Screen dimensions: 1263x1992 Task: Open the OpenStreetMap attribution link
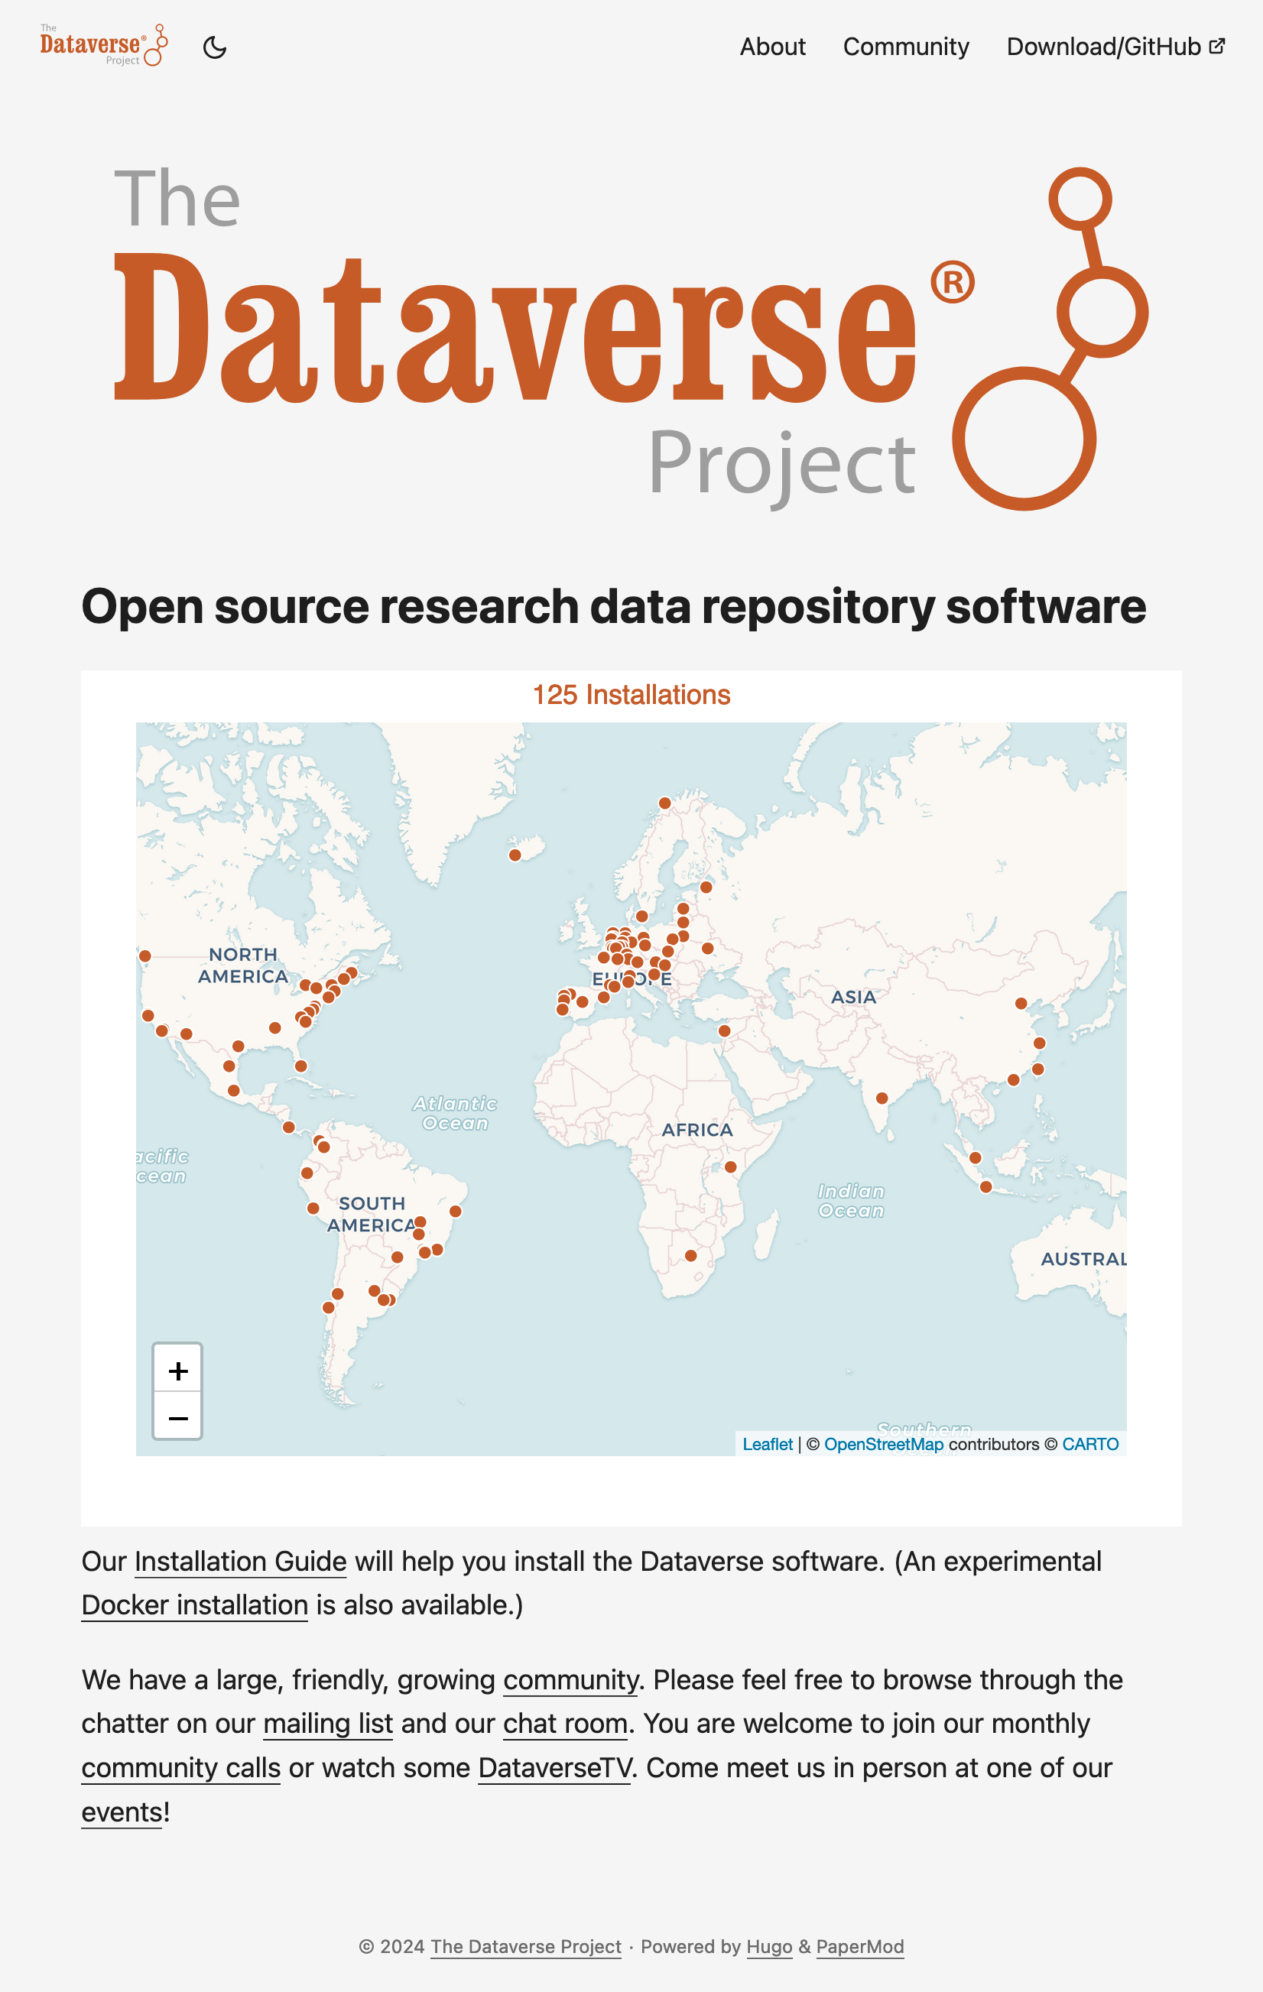click(x=883, y=1445)
